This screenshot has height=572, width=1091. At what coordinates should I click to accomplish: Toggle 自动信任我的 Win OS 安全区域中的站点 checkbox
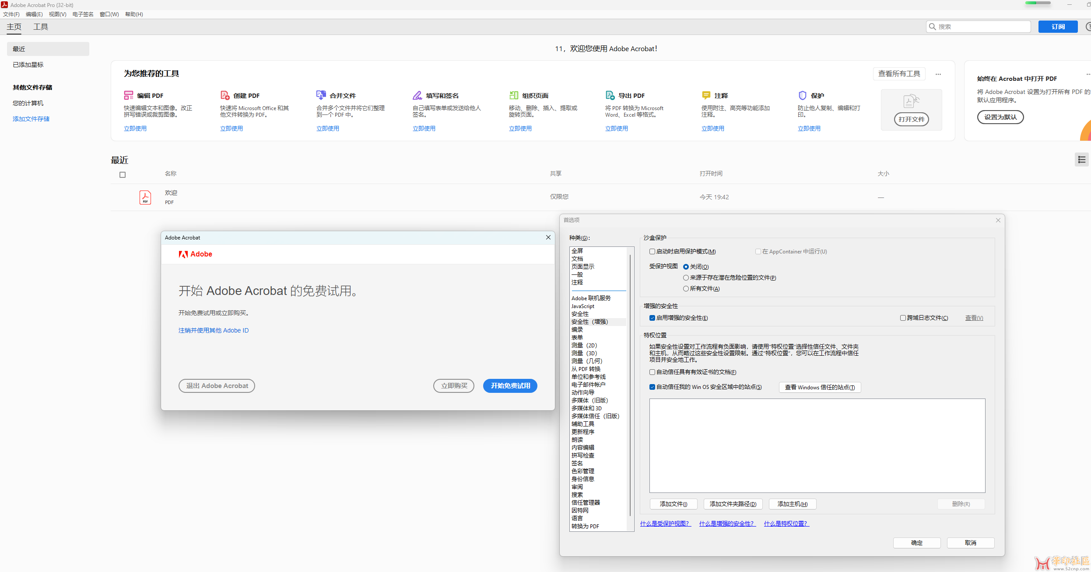tap(652, 387)
